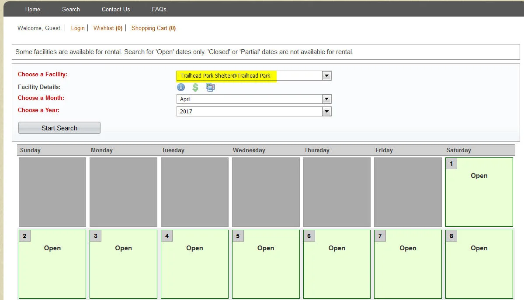Open Search in navigation bar
The image size is (524, 300).
coord(71,9)
